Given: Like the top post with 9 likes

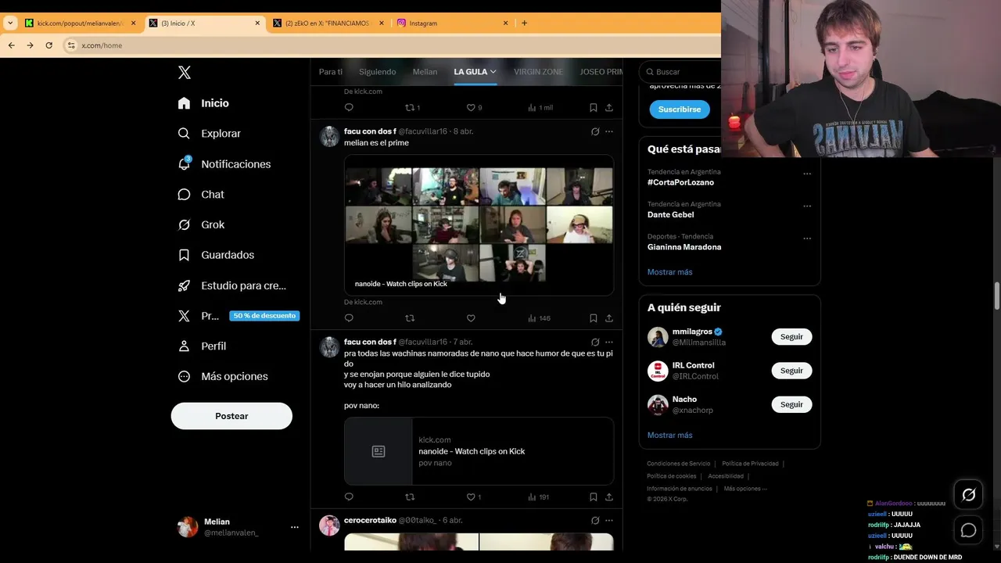Looking at the screenshot, I should coord(474,108).
